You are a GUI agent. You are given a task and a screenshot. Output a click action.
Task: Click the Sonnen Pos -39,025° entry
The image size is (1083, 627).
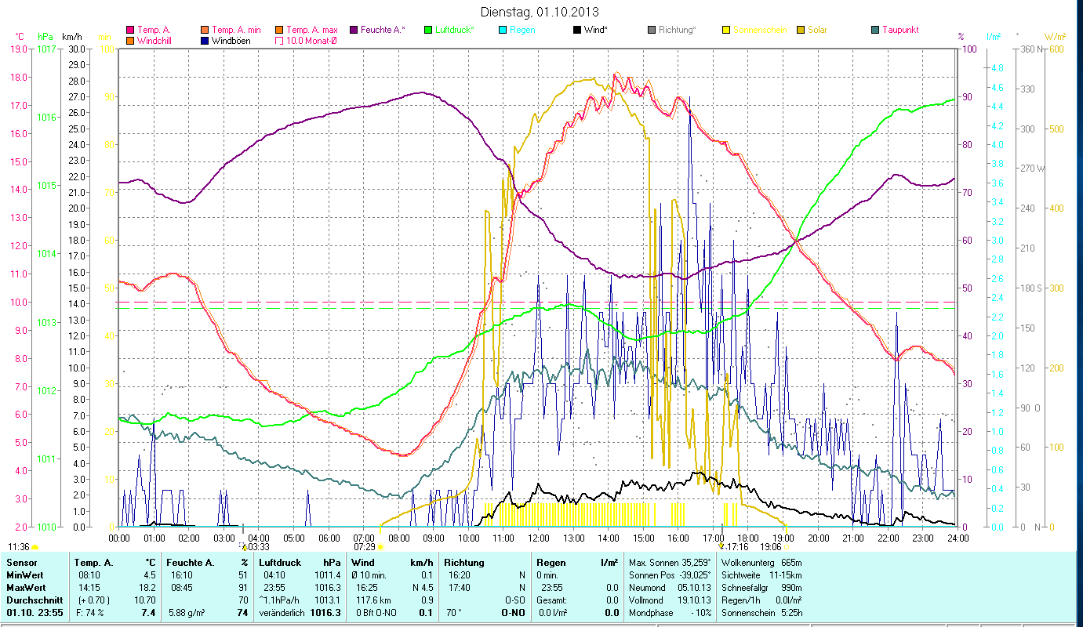pyautogui.click(x=670, y=575)
